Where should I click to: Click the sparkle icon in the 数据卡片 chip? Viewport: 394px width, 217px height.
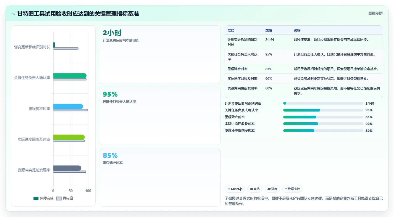point(286,189)
